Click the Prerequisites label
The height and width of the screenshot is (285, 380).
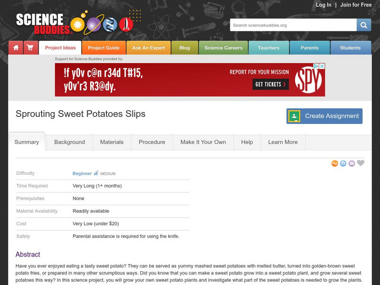click(x=30, y=199)
